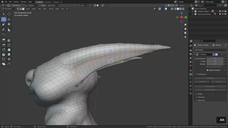The image size is (228, 128).
Task: Select the Edge Slide tool
Action: pyautogui.click(x=4, y=59)
